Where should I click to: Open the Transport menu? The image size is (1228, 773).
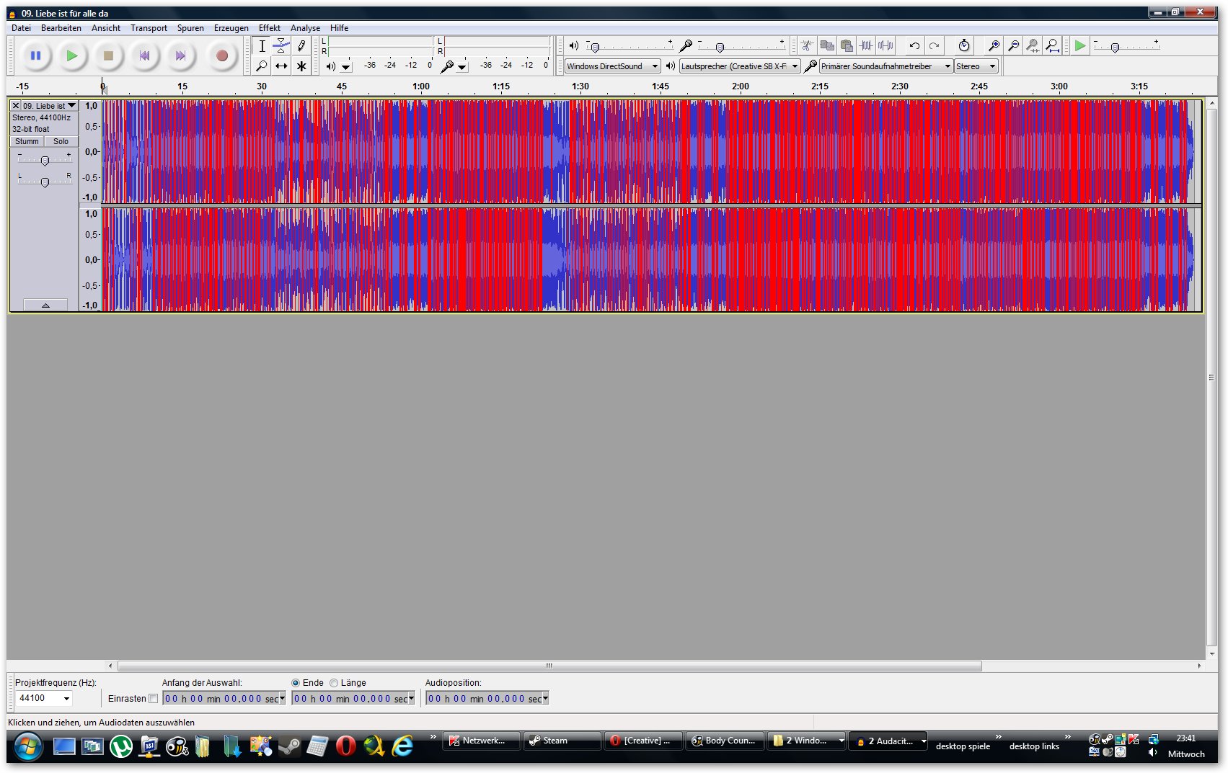click(x=149, y=28)
